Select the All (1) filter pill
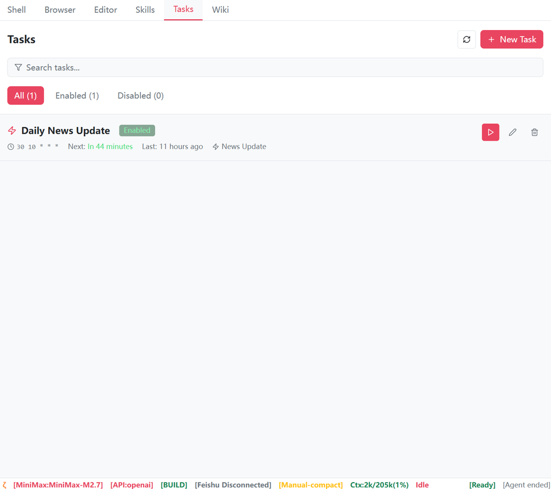This screenshot has width=551, height=489. tap(25, 95)
